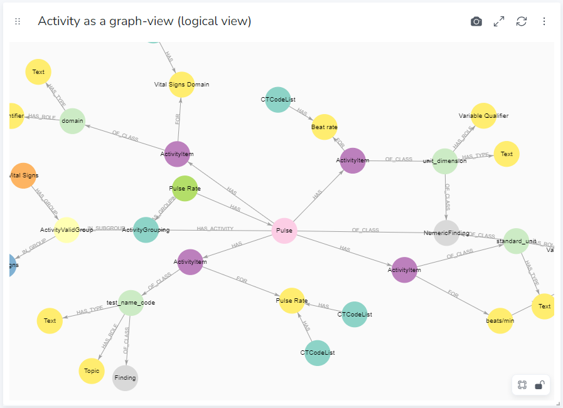The image size is (563, 408).
Task: Open the three-dot card options menu
Action: point(544,21)
